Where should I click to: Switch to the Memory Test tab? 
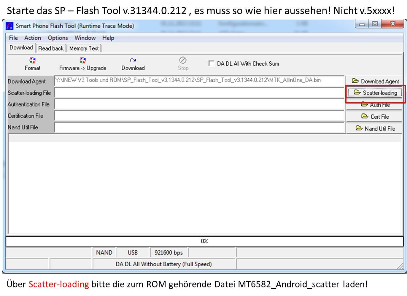click(84, 48)
